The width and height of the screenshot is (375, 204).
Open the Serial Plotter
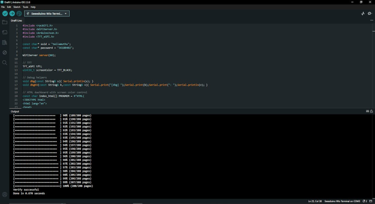click(363, 14)
